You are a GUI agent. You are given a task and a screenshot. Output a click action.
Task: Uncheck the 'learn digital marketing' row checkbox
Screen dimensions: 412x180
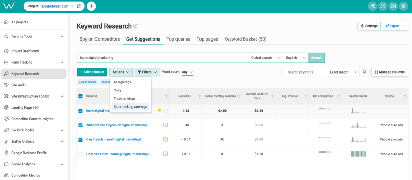80,111
